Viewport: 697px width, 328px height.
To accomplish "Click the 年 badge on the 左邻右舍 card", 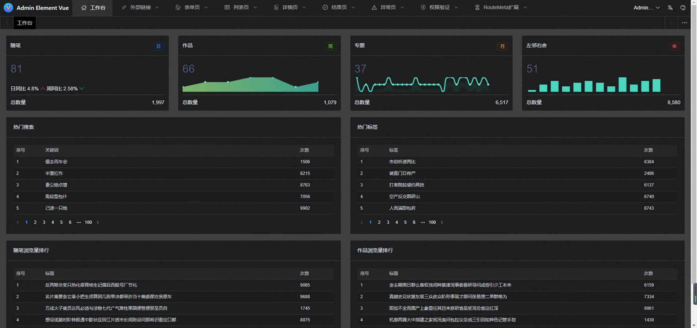I will pos(674,46).
